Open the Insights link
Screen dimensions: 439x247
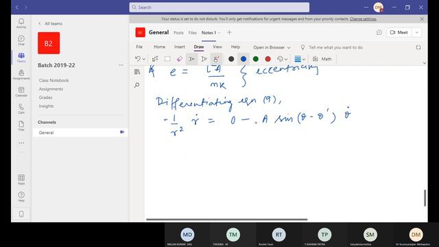(x=46, y=106)
